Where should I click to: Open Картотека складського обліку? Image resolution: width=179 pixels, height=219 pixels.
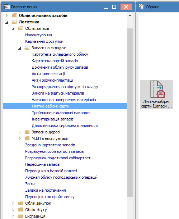60,54
